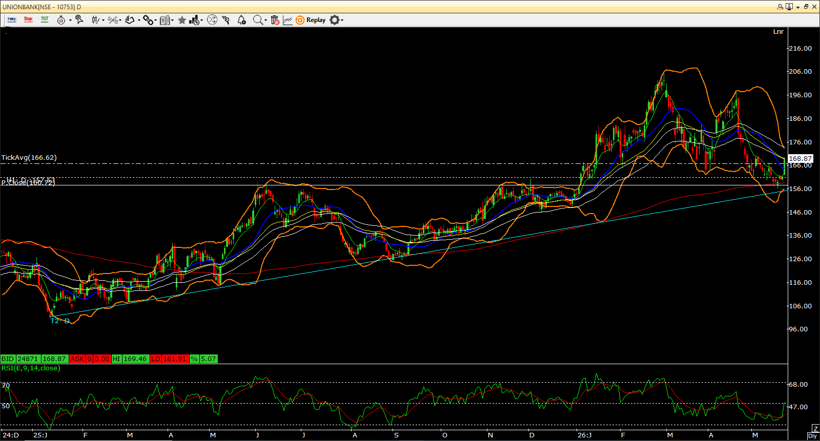Open the title bar dropdown arrow menu
The height and width of the screenshot is (441, 820).
pos(798,7)
